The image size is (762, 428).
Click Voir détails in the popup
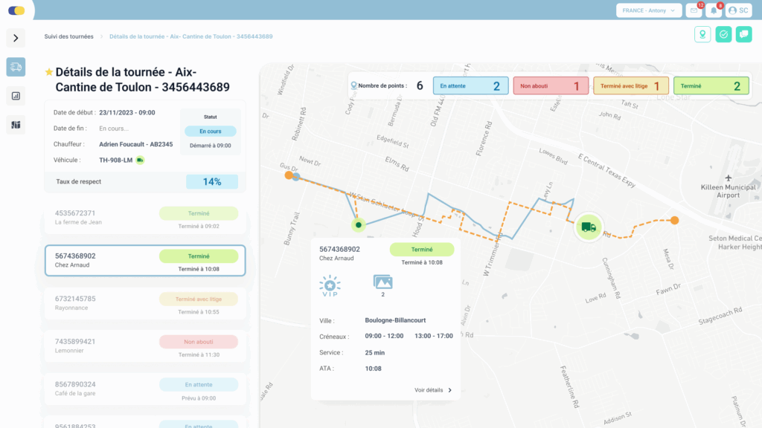(x=433, y=390)
